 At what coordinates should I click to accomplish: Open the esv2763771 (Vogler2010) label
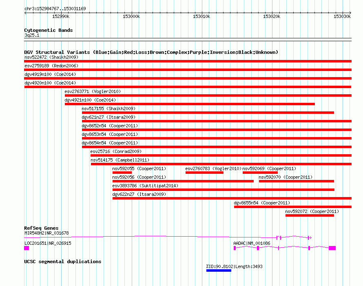(93, 91)
